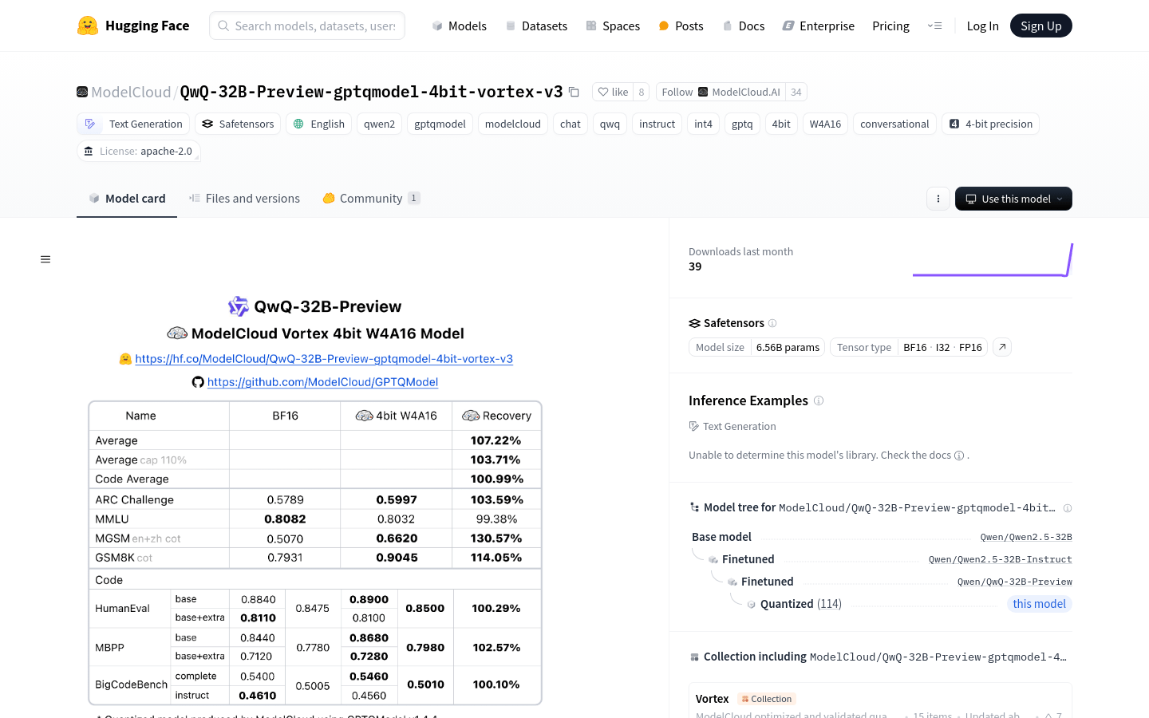The width and height of the screenshot is (1149, 718).
Task: Open the three-dot more options button
Action: 938,199
